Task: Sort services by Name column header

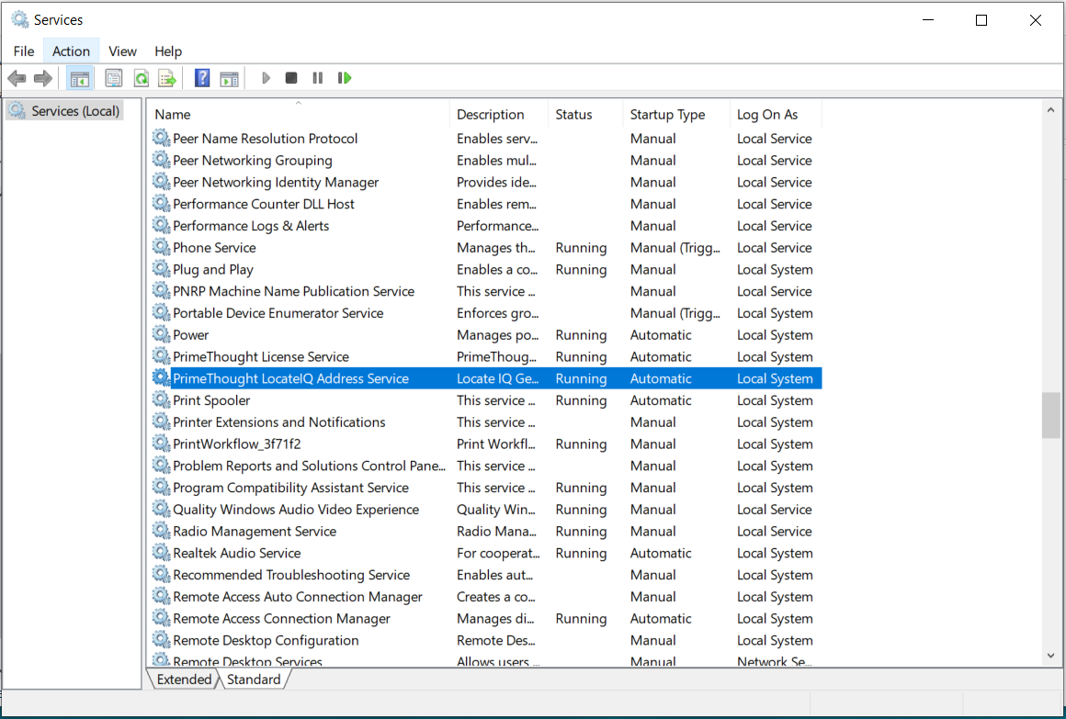Action: [173, 115]
